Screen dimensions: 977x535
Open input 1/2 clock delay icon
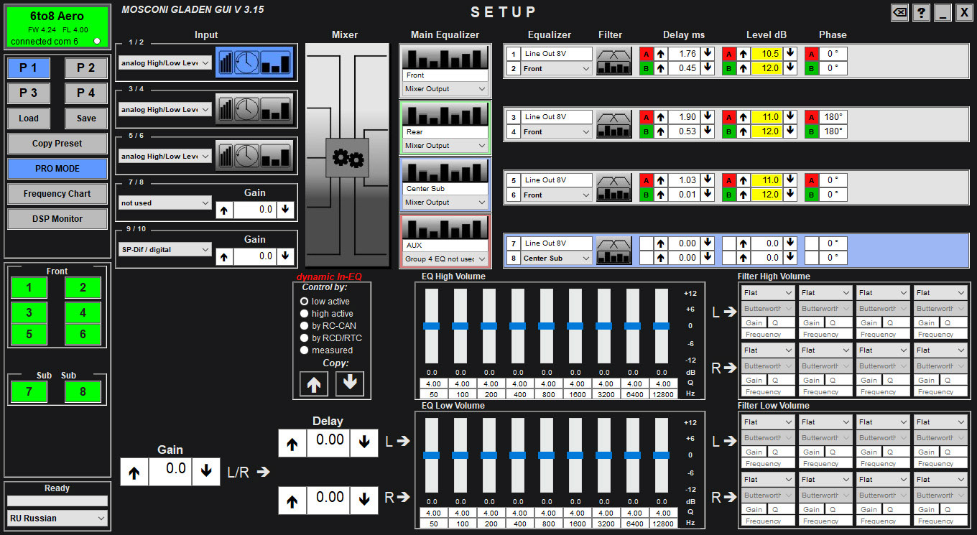[246, 62]
